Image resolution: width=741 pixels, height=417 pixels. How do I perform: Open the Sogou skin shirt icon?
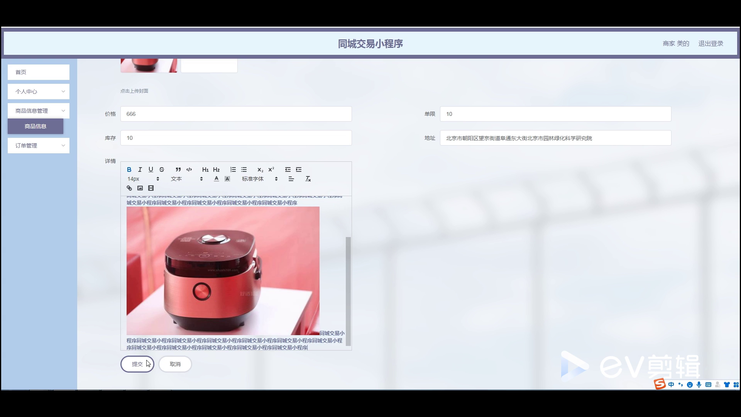(727, 385)
